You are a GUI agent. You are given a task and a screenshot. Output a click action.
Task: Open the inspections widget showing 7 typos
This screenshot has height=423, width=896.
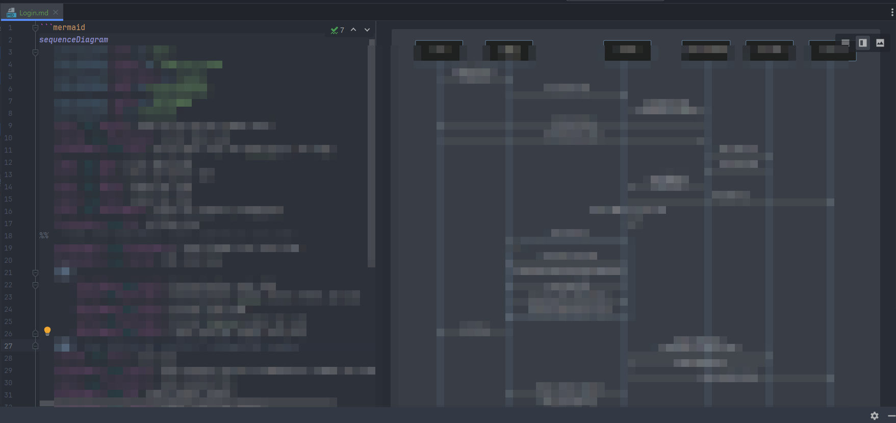pos(338,30)
